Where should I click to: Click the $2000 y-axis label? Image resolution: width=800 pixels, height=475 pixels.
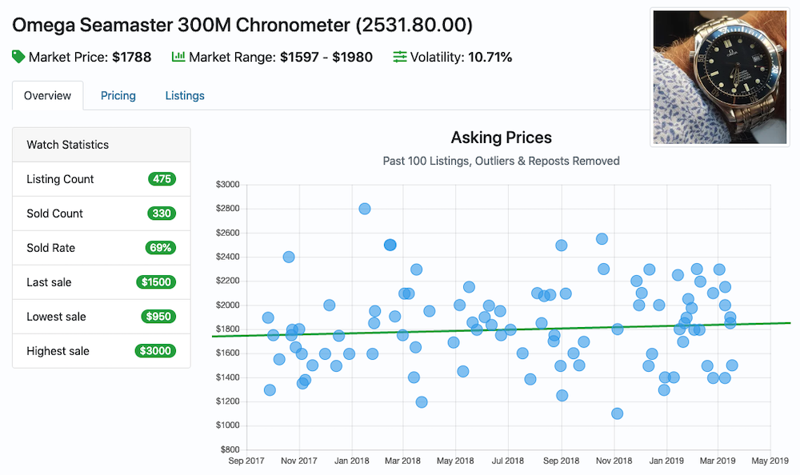tap(227, 305)
